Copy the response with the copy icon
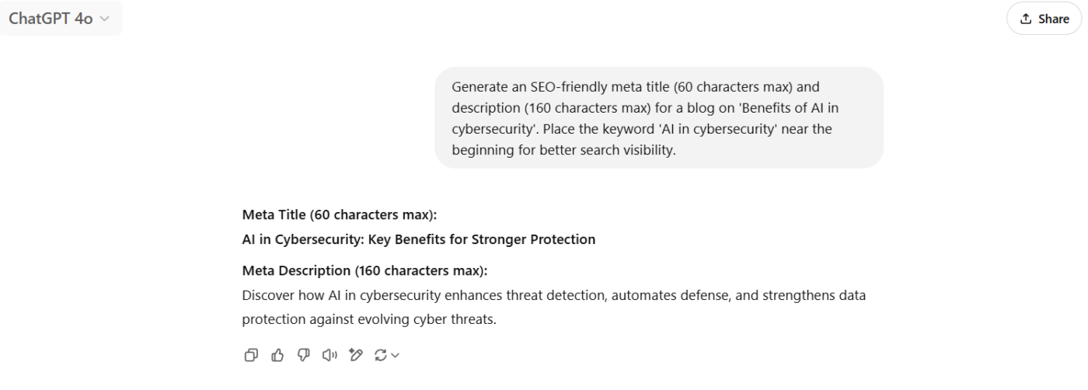Viewport: 1088px width, 390px height. click(251, 355)
